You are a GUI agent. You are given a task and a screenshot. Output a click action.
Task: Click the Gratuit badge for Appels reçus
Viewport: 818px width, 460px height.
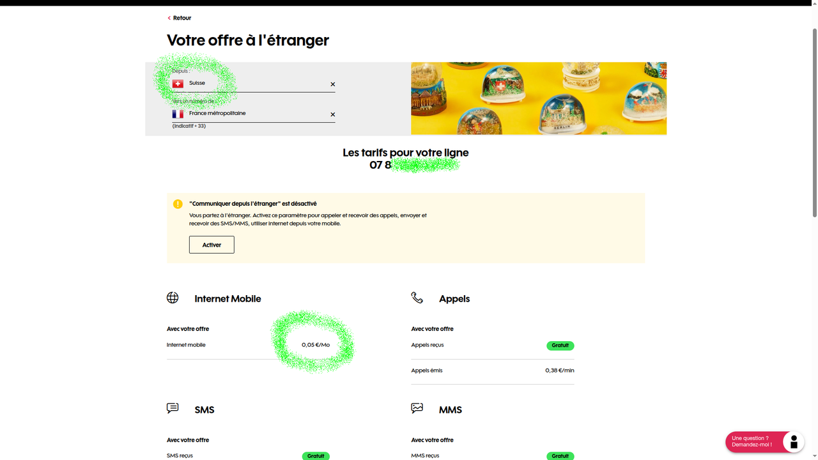[560, 346]
